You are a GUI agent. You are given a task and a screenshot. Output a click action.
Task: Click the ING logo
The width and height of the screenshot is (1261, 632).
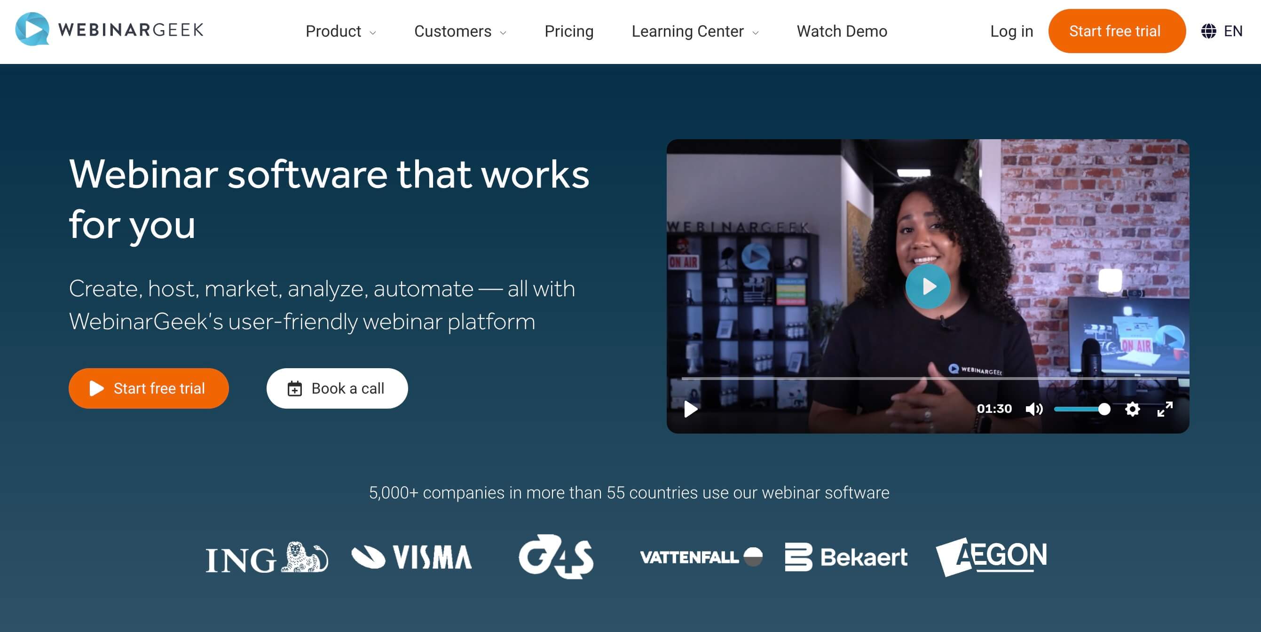(267, 558)
